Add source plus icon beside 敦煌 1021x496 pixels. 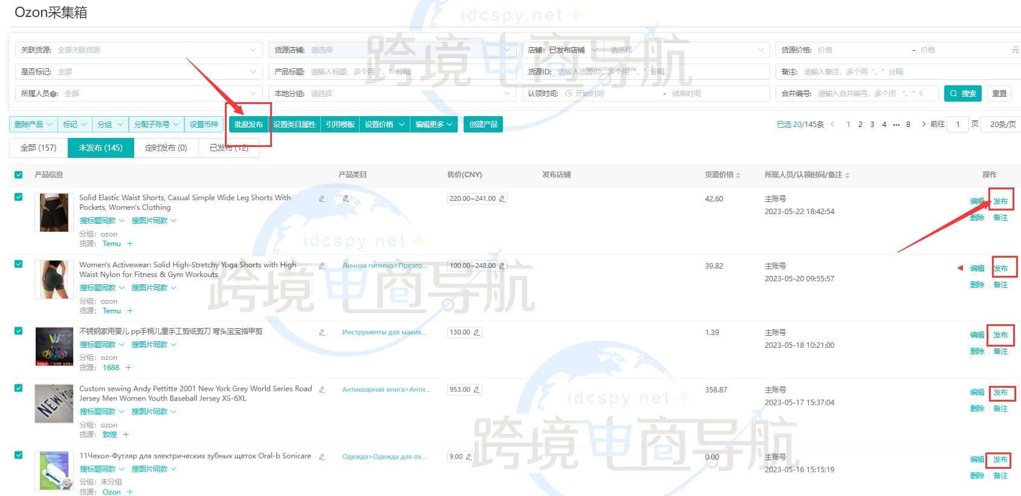click(x=126, y=435)
